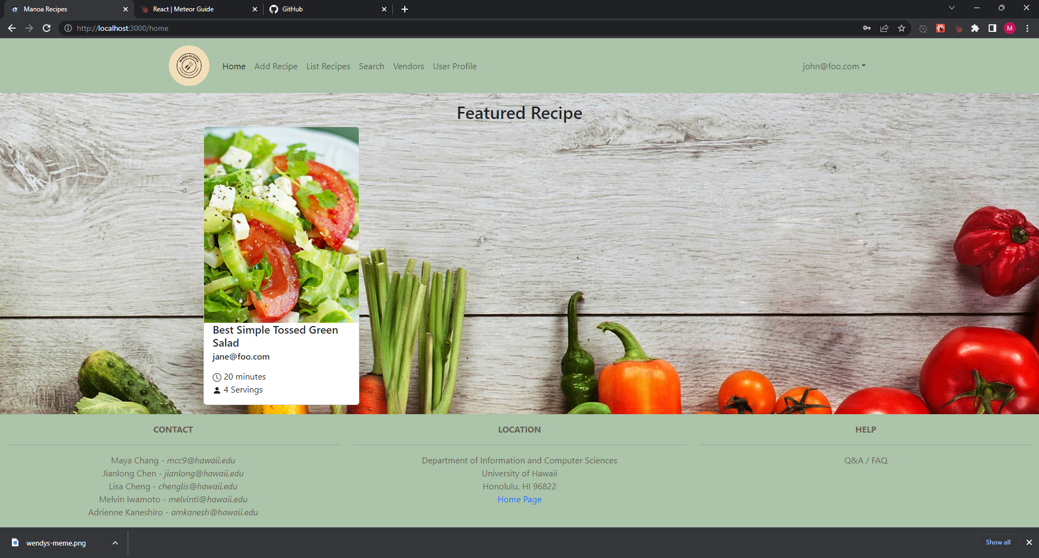Click the HELP footer heading
Screen dimensions: 1039x558
(866, 430)
